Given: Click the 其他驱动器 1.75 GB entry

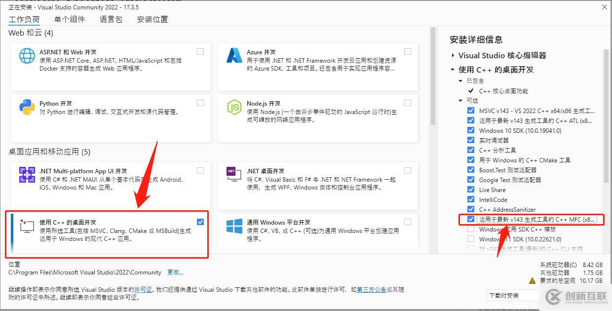Looking at the screenshot, I should pos(572,272).
